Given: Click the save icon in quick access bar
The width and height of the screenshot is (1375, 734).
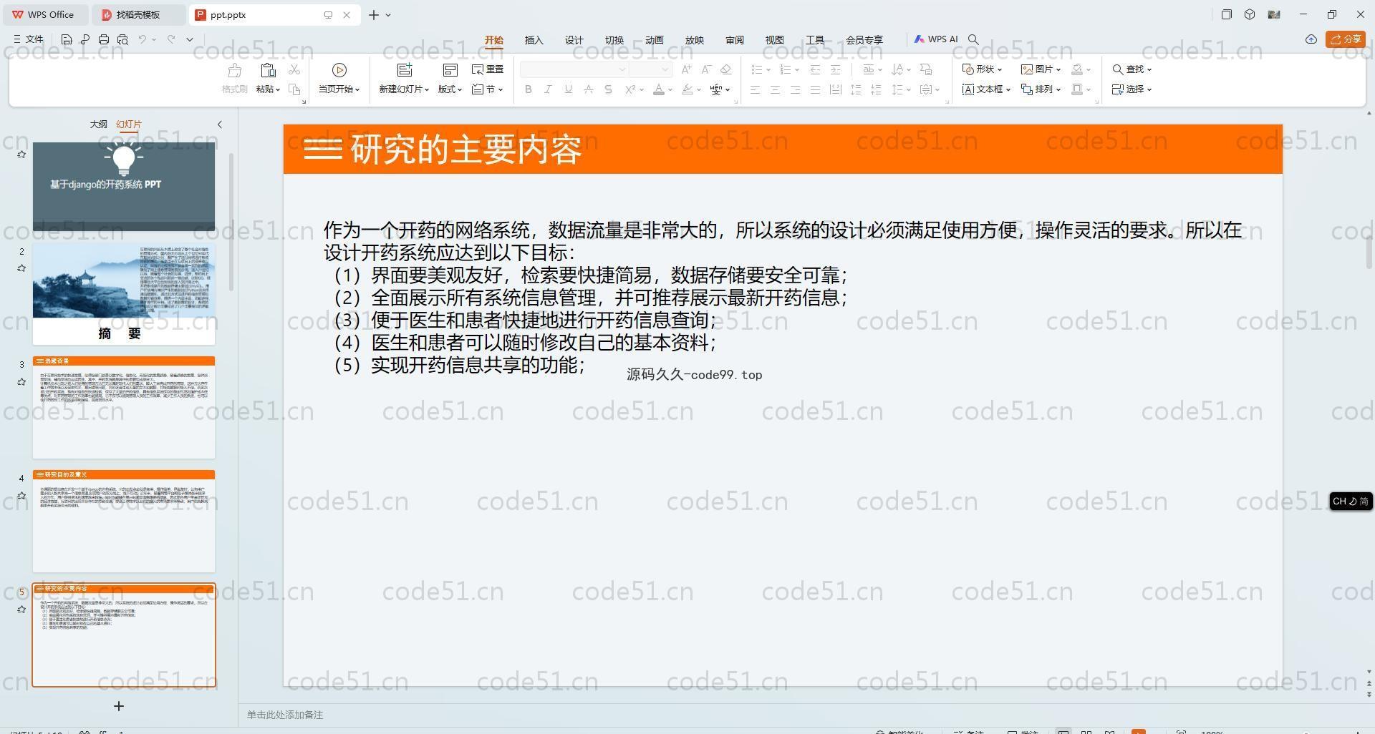Looking at the screenshot, I should coord(67,39).
